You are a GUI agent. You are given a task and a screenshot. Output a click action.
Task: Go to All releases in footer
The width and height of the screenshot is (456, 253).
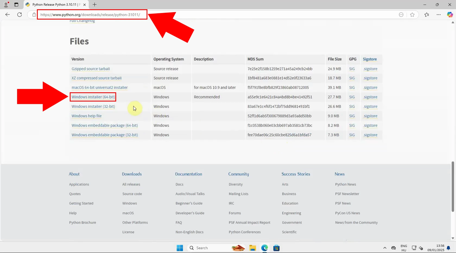(131, 185)
